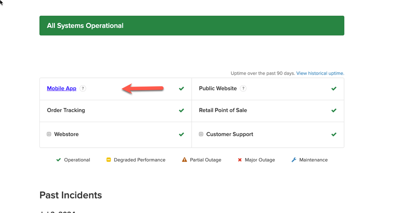Click the Degraded Performance legend icon

point(109,160)
